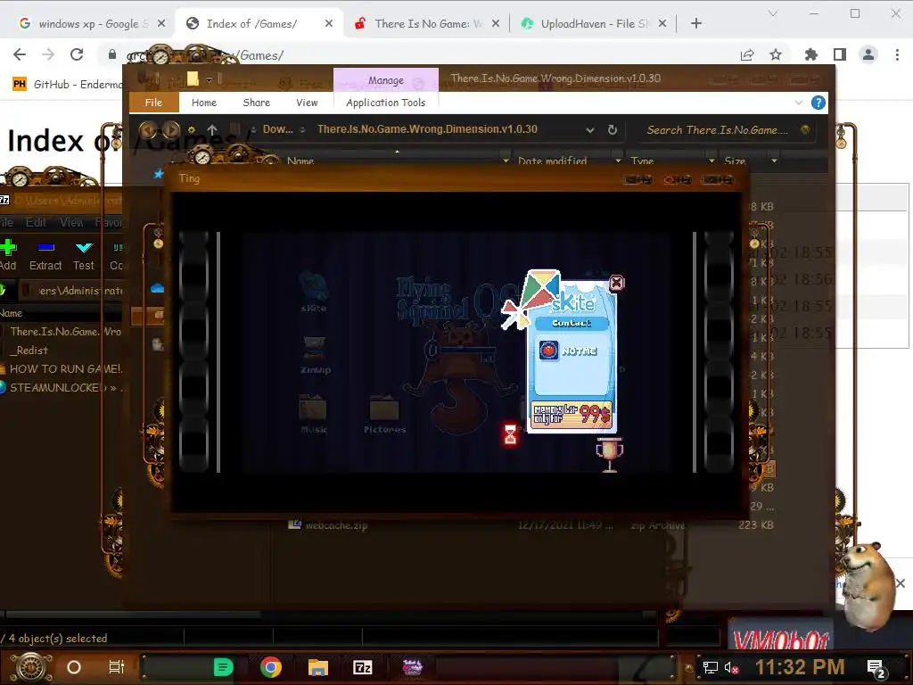Open the Application Tools ribbon tab
Screen dimensions: 913x685
(x=385, y=103)
